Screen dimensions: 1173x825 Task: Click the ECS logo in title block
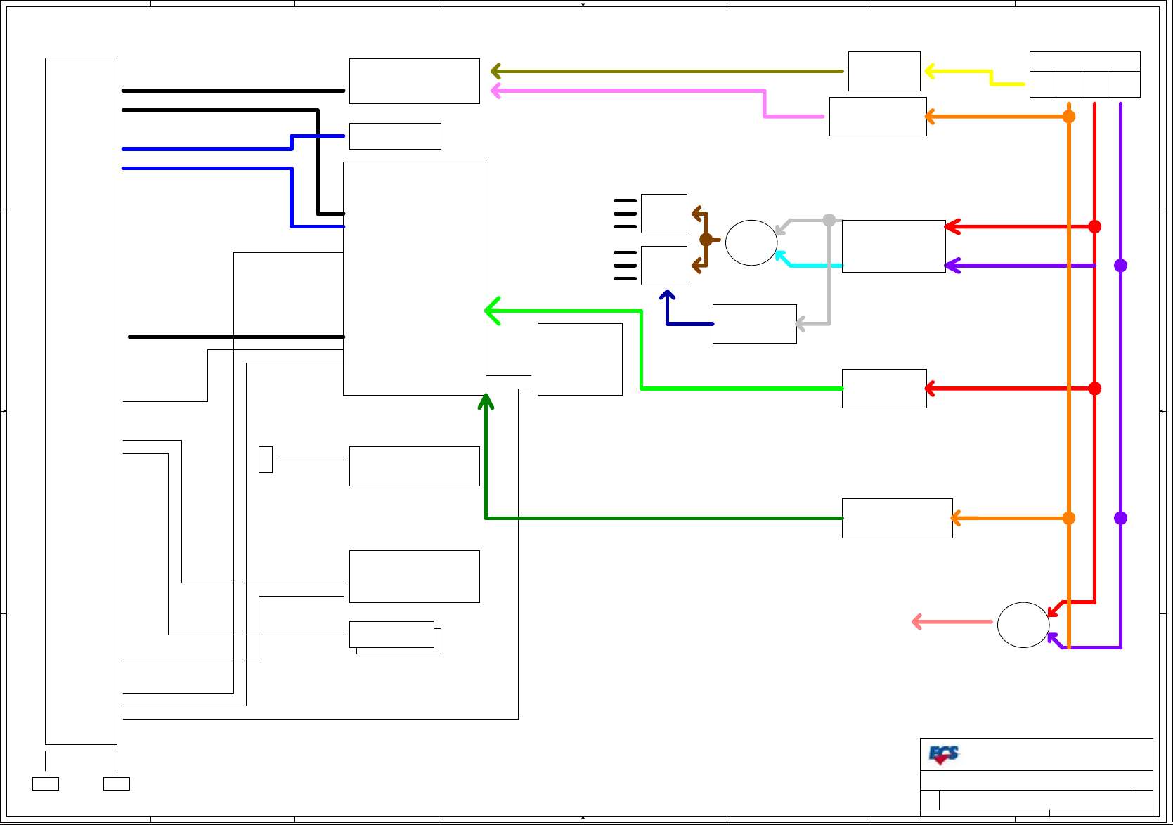tap(943, 755)
